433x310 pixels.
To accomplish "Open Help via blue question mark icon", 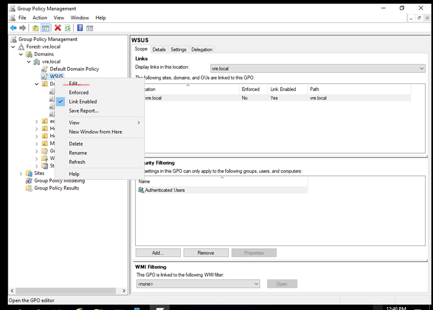I will pyautogui.click(x=80, y=28).
